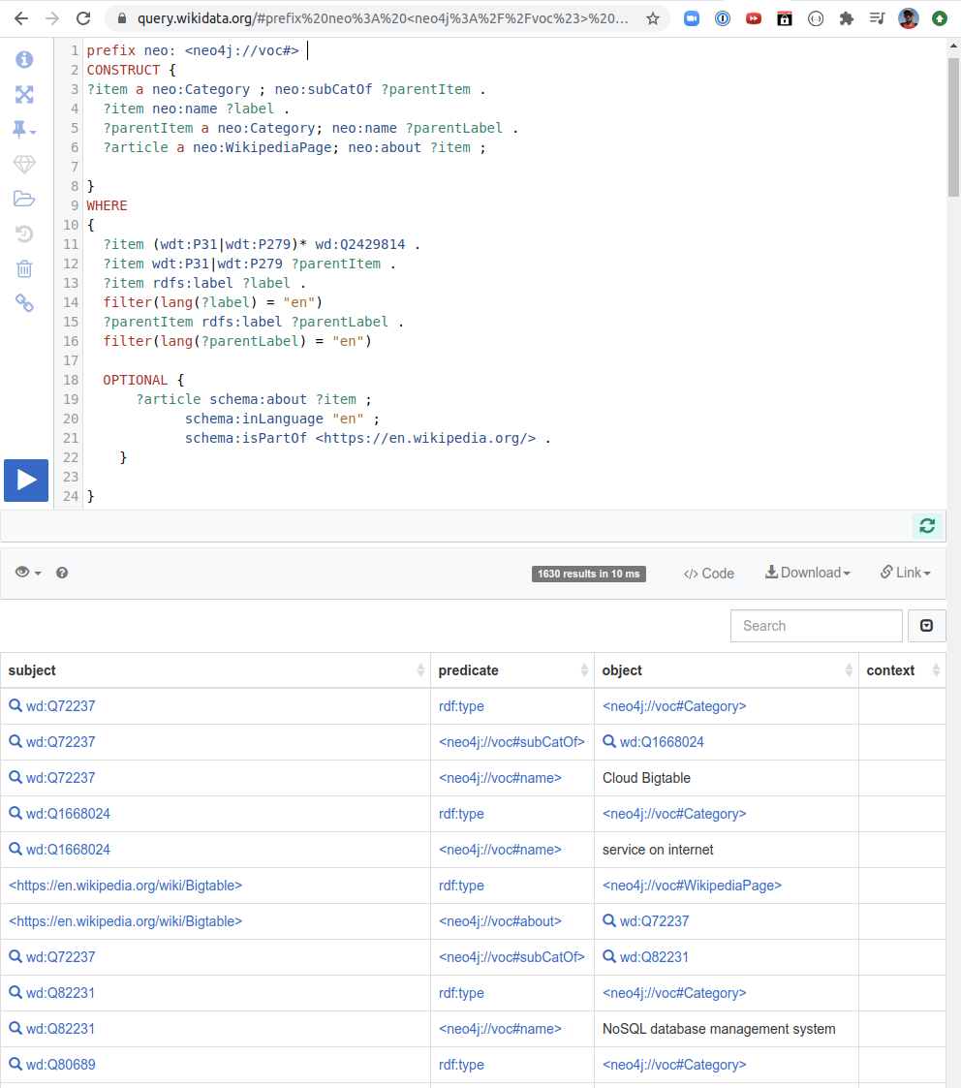Viewport: 961px width, 1088px height.
Task: Click wd:Q2429814 in line 11
Action: 360,244
